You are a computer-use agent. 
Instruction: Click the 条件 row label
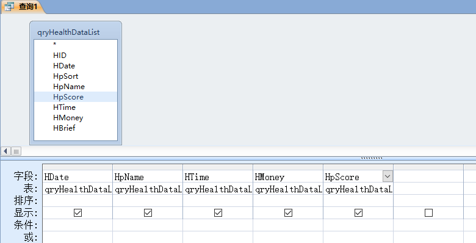point(26,225)
